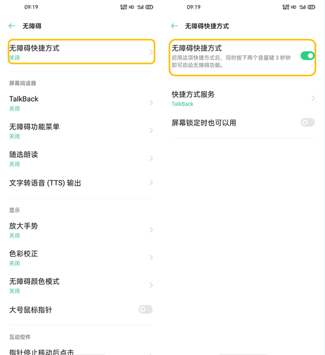Tap back arrow on 无障碍快捷方式 screen
Viewport: 325px width, 355px height.
pyautogui.click(x=174, y=26)
